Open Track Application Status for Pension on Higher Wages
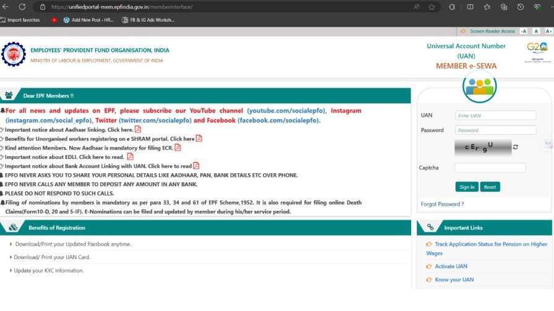Image resolution: width=554 pixels, height=311 pixels. (487, 249)
